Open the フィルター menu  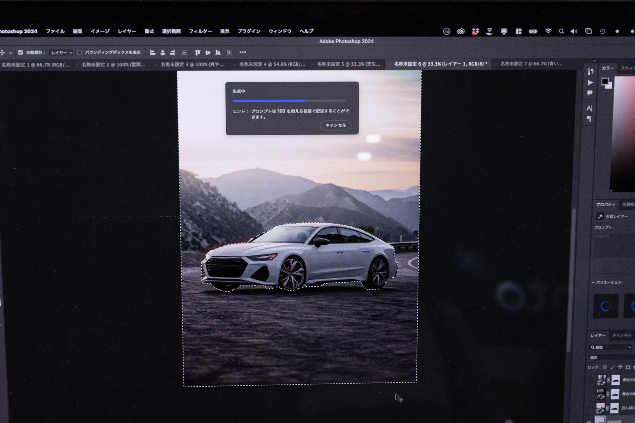click(200, 31)
